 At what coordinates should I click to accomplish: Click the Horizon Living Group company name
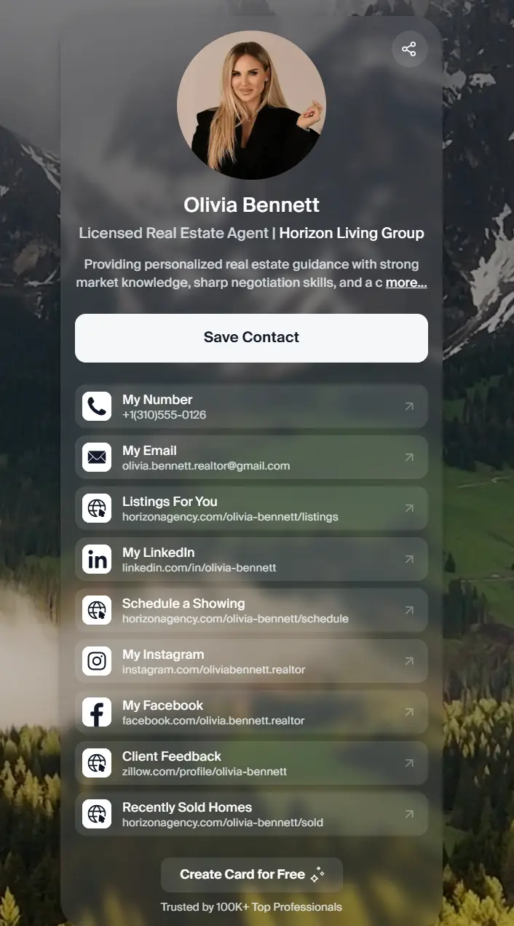tap(352, 234)
